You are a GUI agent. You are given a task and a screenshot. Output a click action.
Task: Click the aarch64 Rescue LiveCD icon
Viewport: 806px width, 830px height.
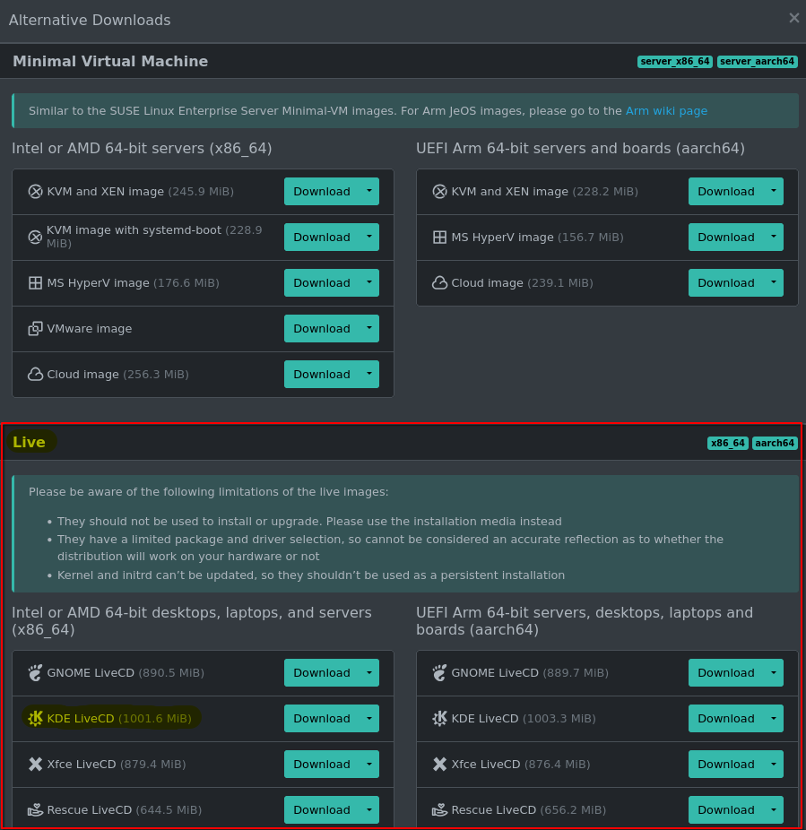439,810
